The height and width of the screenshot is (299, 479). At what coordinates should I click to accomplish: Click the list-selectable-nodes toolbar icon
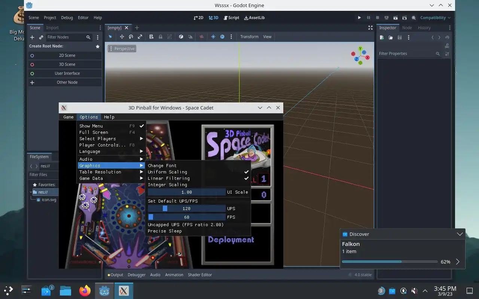pos(152,37)
